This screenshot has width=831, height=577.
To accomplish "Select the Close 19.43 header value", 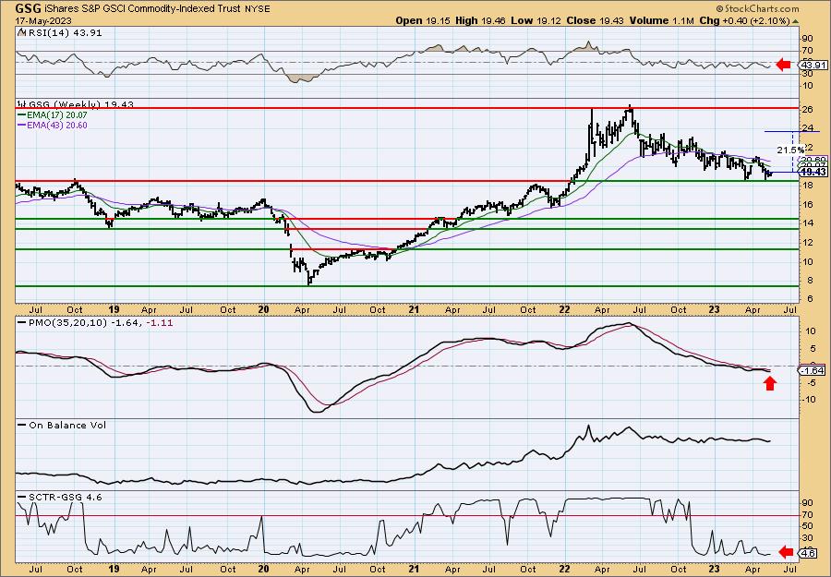I will click(596, 20).
